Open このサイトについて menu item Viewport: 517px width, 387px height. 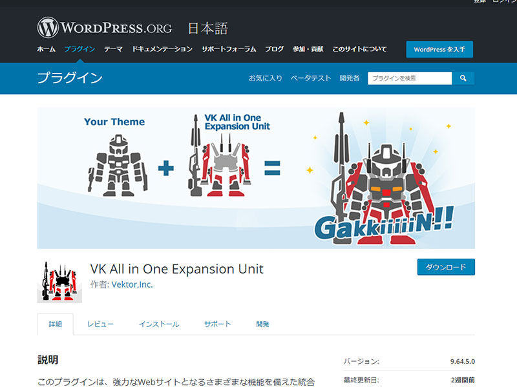point(359,49)
